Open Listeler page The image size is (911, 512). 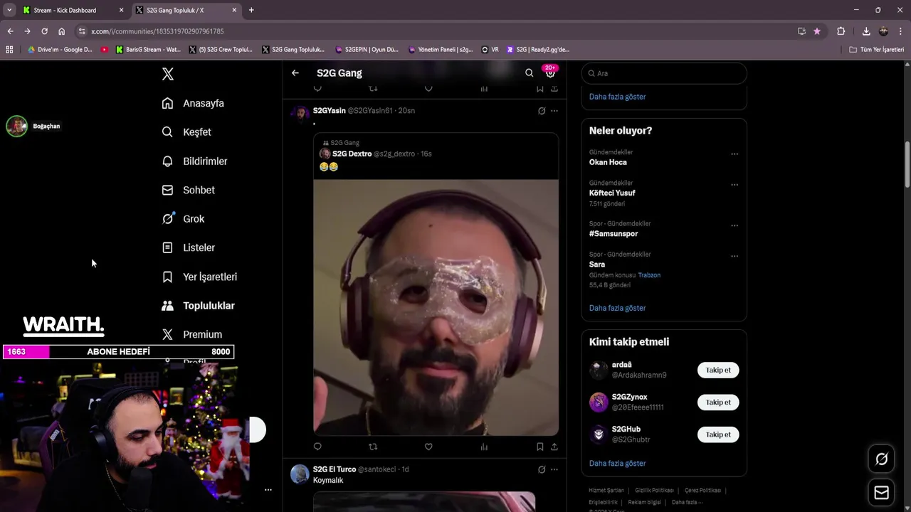[x=188, y=247]
